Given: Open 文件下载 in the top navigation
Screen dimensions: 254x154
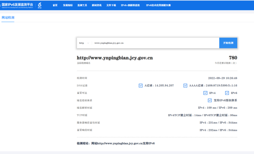Looking at the screenshot, I should pyautogui.click(x=111, y=5).
